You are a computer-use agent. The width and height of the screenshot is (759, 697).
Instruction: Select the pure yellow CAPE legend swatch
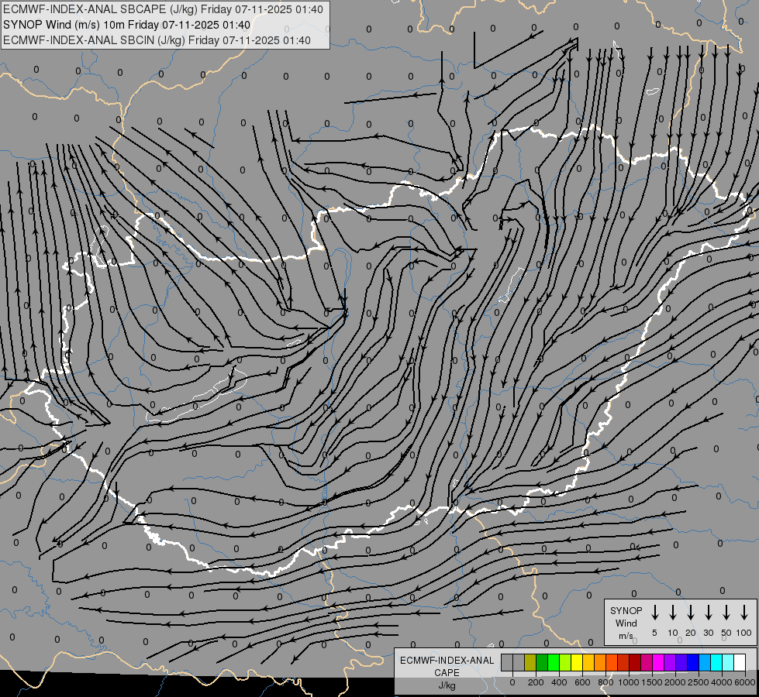tap(577, 662)
